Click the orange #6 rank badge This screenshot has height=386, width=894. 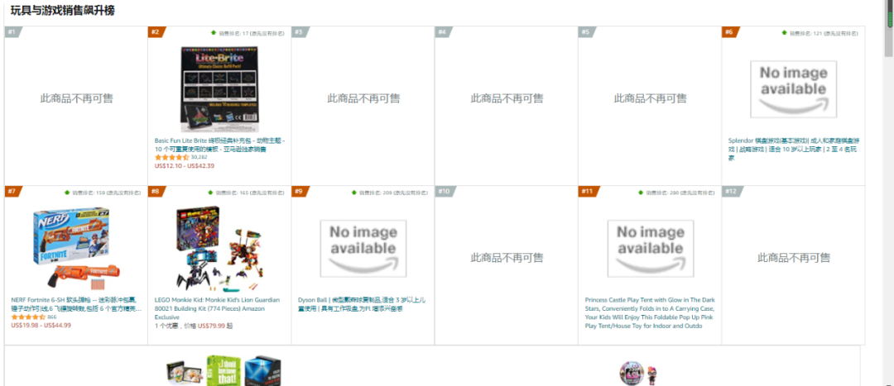click(729, 32)
